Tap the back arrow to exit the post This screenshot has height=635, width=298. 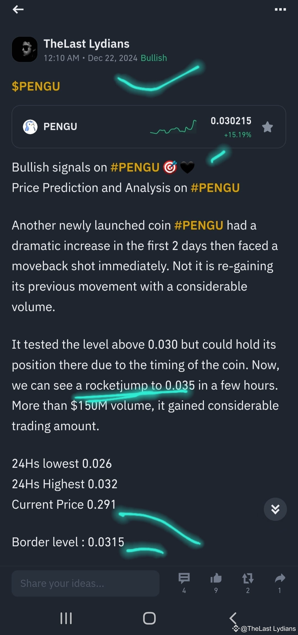point(18,9)
